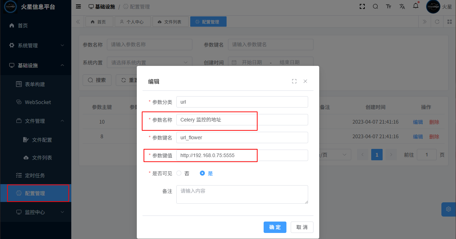456x239 pixels.
Task: Select the 否 radio for 是否可见
Action: point(179,173)
